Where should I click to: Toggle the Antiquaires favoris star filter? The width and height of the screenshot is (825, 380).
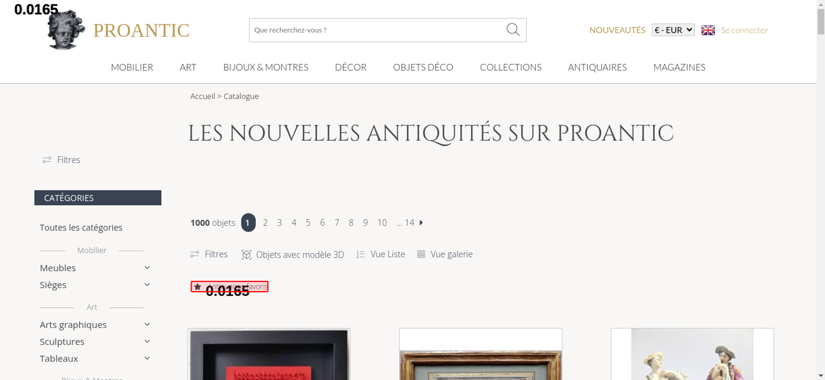click(230, 287)
